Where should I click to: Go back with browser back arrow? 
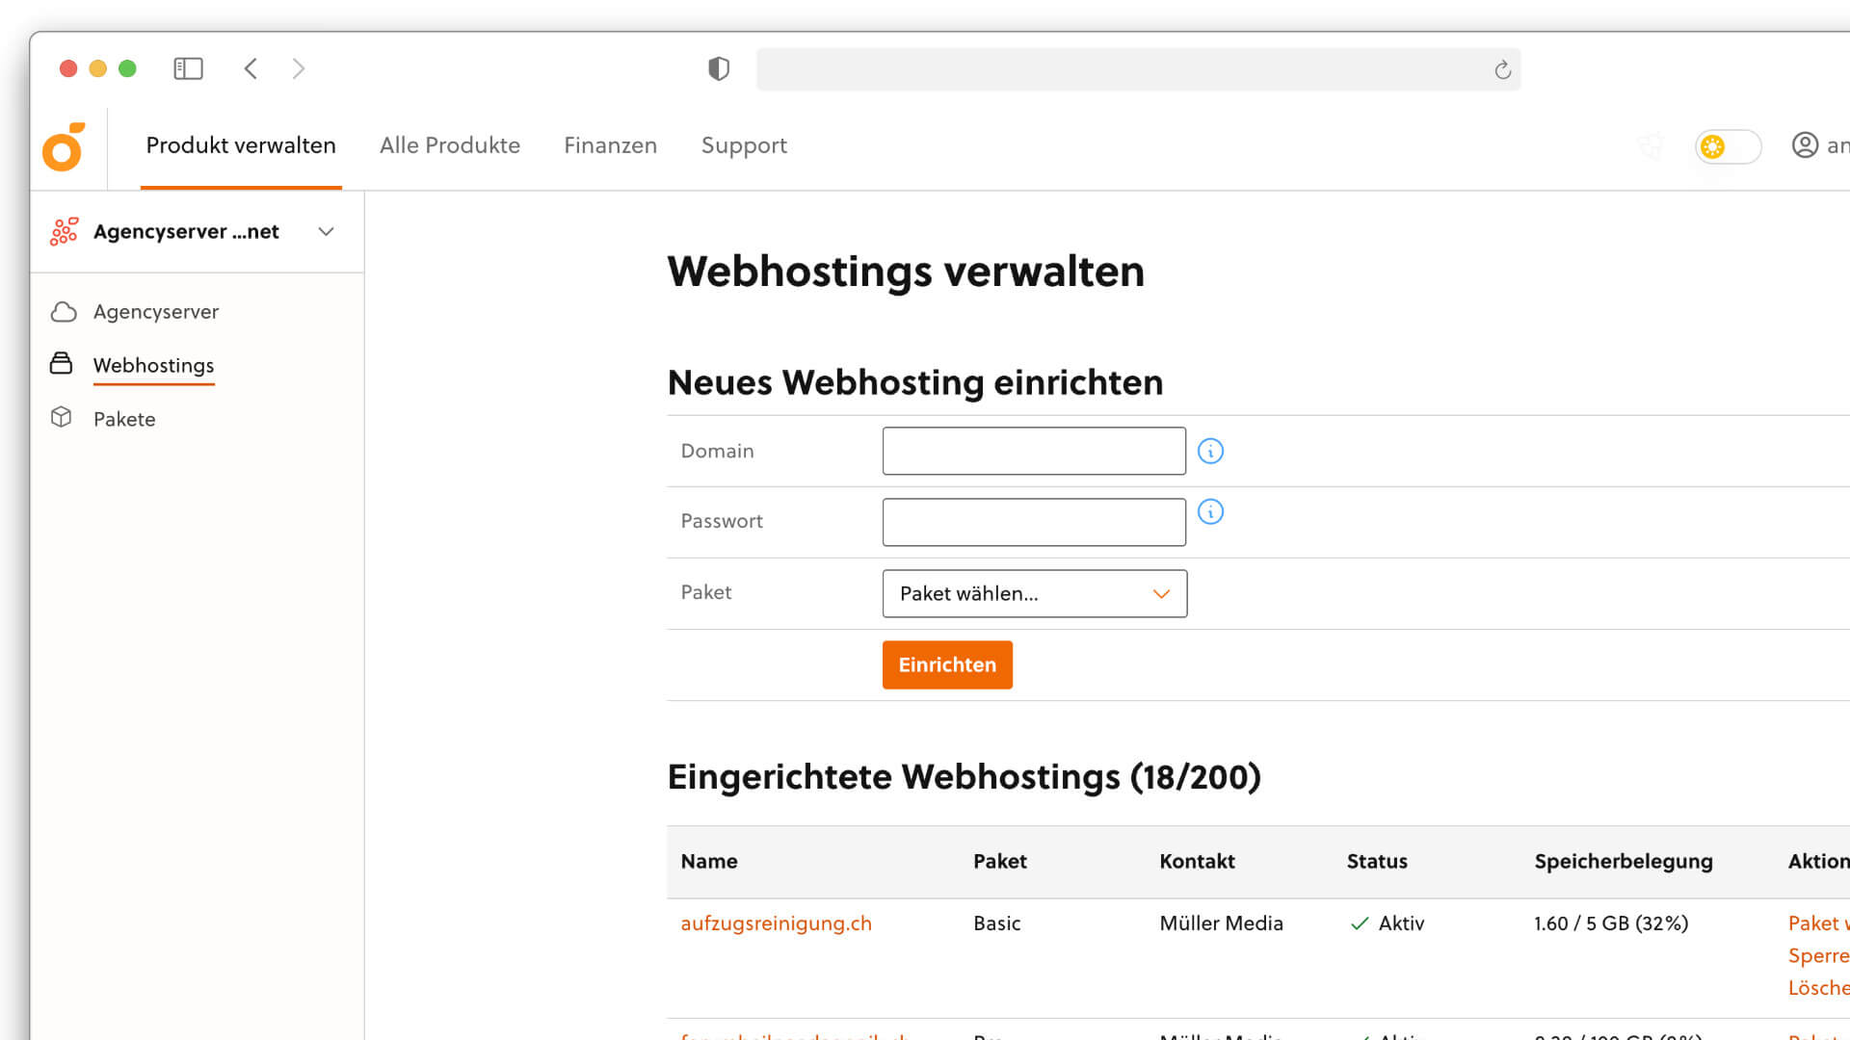coord(251,68)
